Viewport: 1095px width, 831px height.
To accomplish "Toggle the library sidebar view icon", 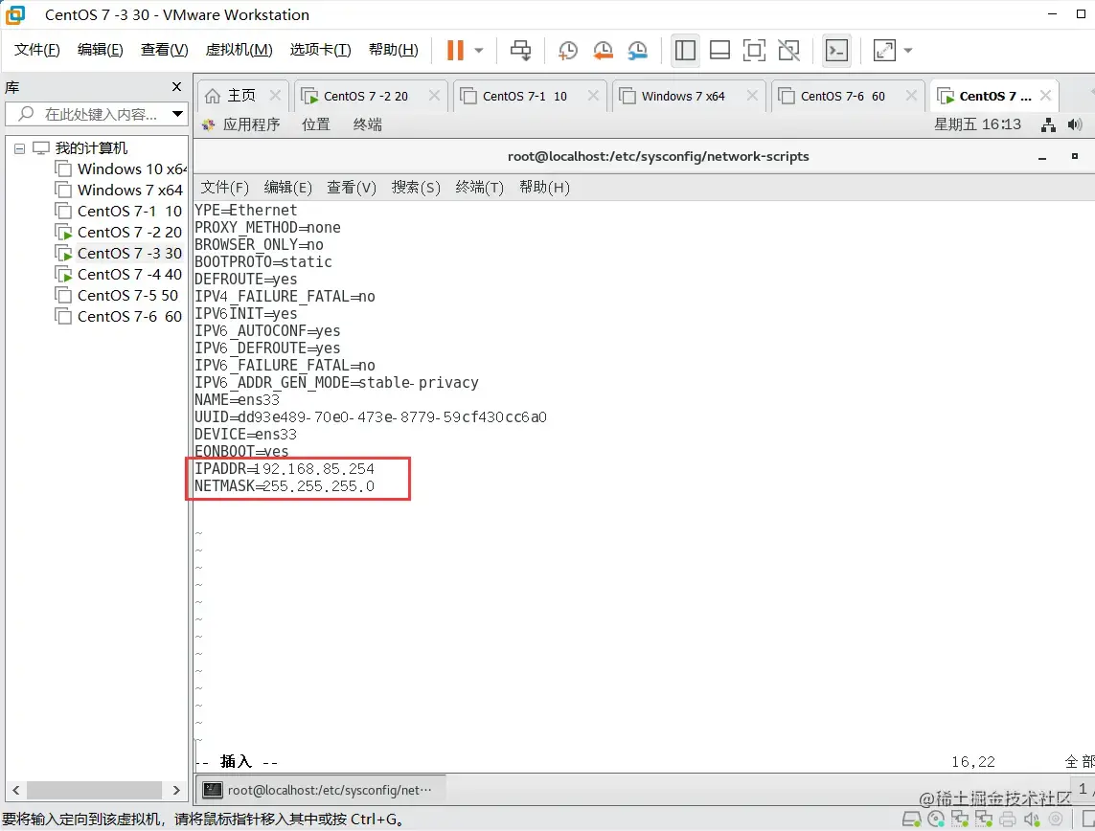I will click(685, 50).
